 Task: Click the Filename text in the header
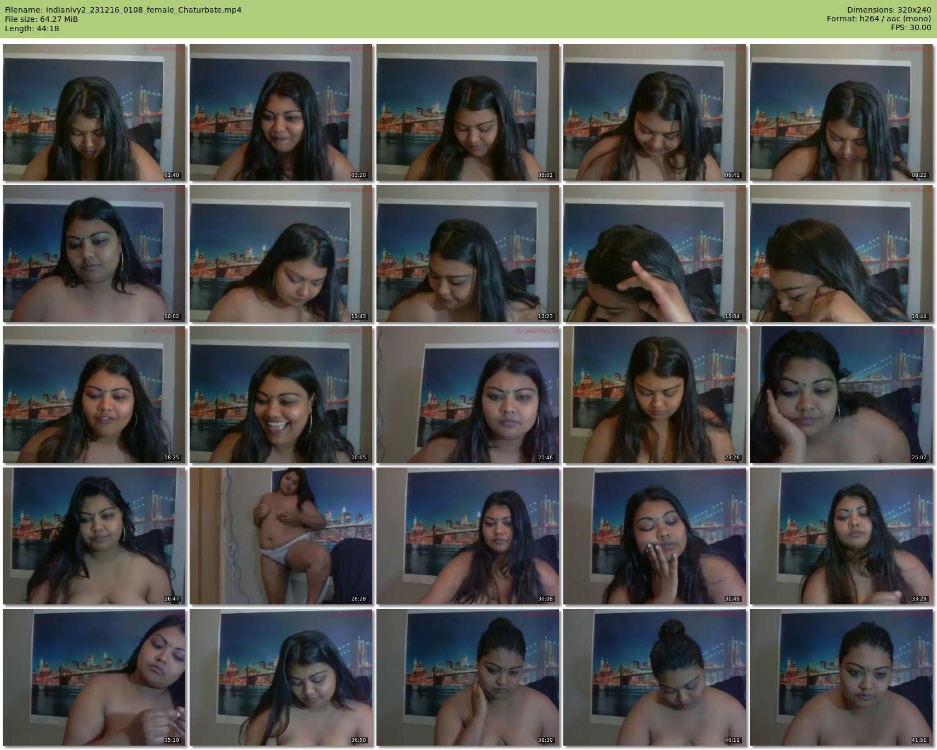pos(123,10)
